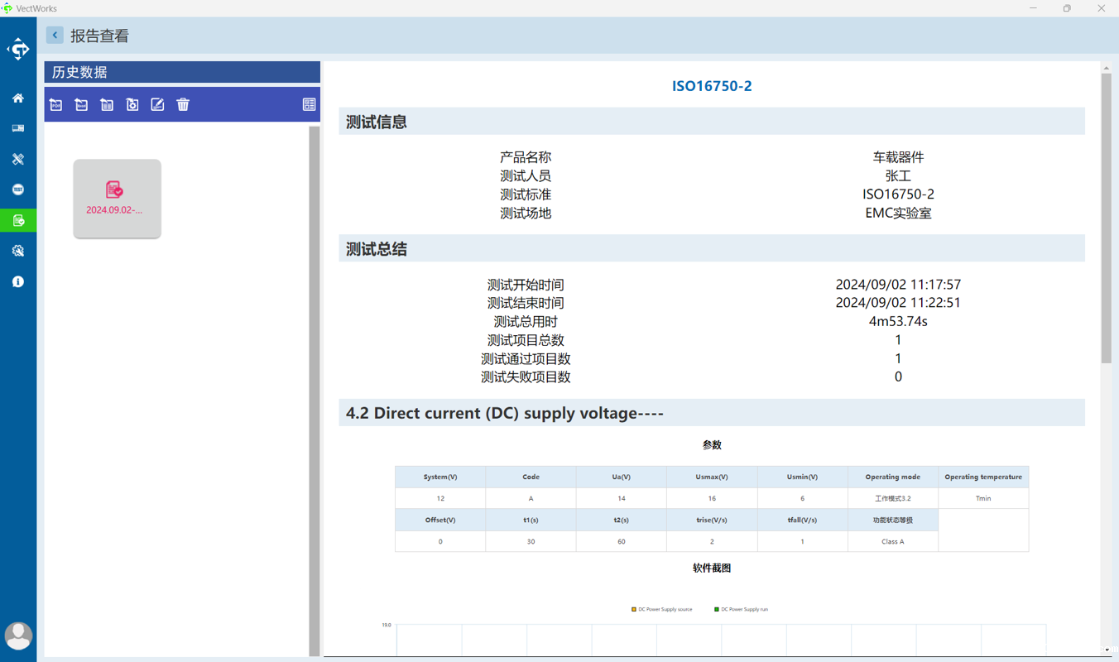The image size is (1119, 662).
Task: Export report as Word document
Action: click(81, 105)
